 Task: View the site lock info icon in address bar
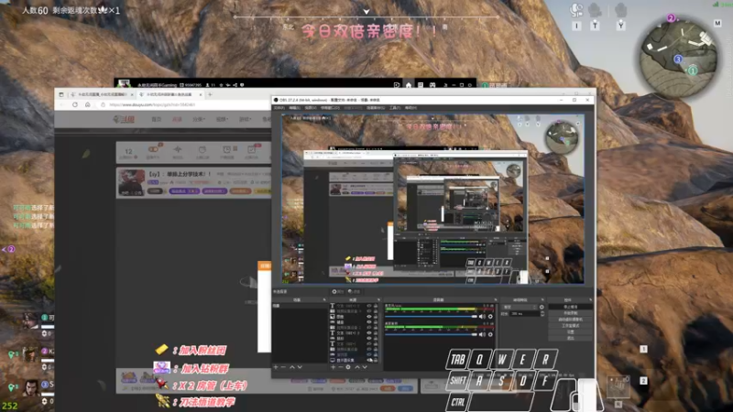[103, 104]
